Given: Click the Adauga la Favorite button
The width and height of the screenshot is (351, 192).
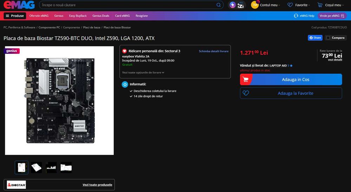Looking at the screenshot, I should (291, 93).
